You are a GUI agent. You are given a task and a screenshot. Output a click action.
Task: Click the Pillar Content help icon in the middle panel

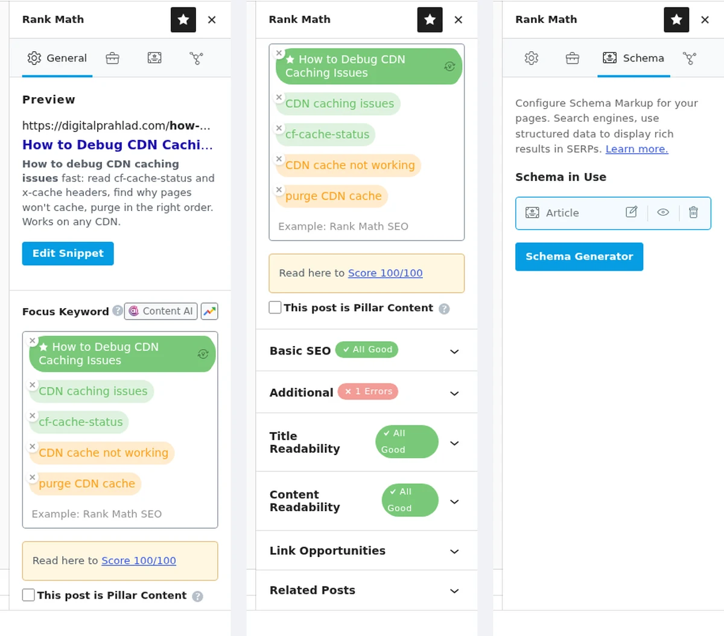tap(444, 309)
